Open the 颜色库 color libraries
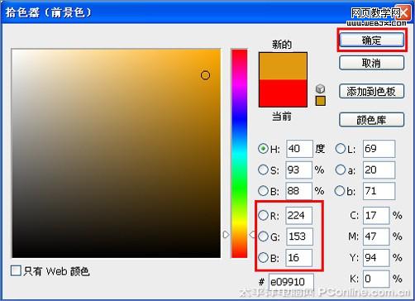 371,120
